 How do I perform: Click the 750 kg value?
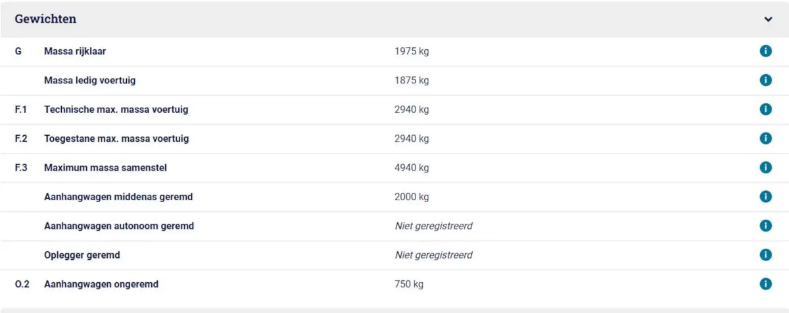coord(409,284)
